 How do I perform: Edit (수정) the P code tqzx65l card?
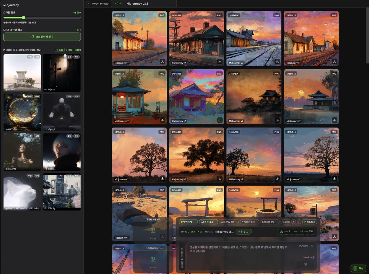click(x=30, y=57)
